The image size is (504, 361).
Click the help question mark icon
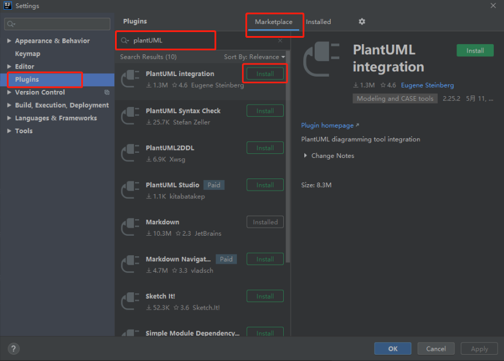coord(14,348)
